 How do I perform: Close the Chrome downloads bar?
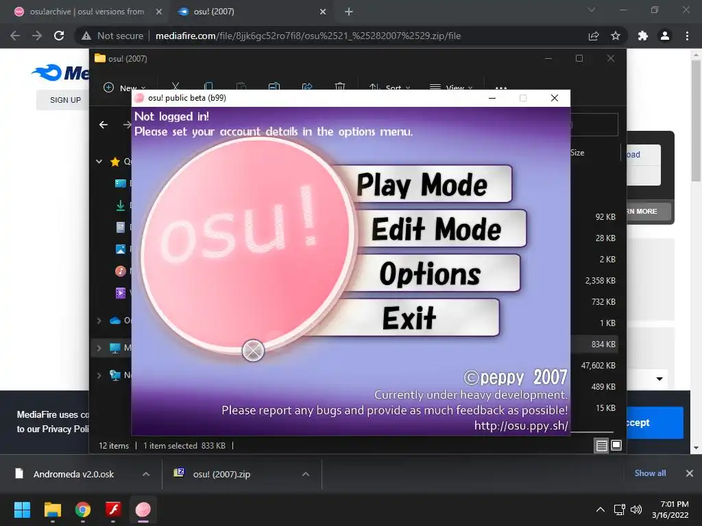tap(690, 473)
